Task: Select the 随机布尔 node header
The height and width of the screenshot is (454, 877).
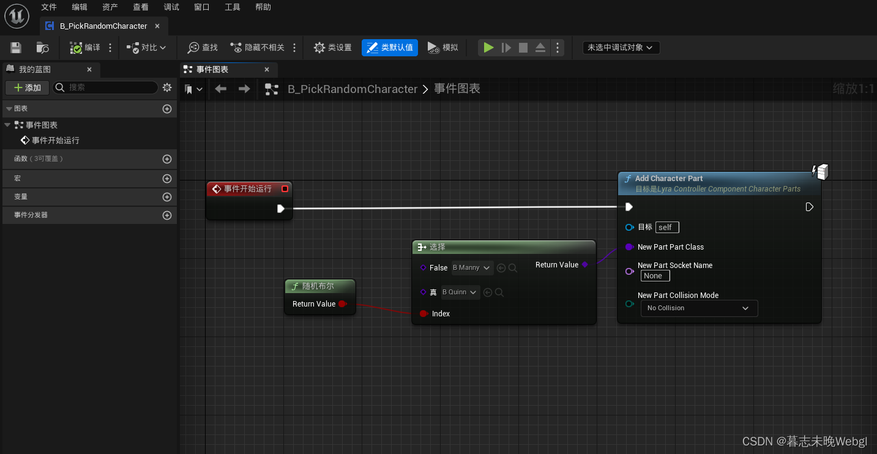Action: [x=320, y=286]
